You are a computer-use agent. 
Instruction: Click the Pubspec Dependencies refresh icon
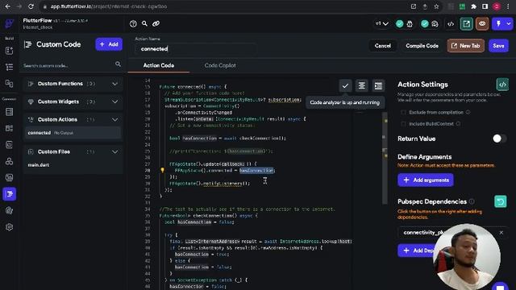pyautogui.click(x=501, y=201)
